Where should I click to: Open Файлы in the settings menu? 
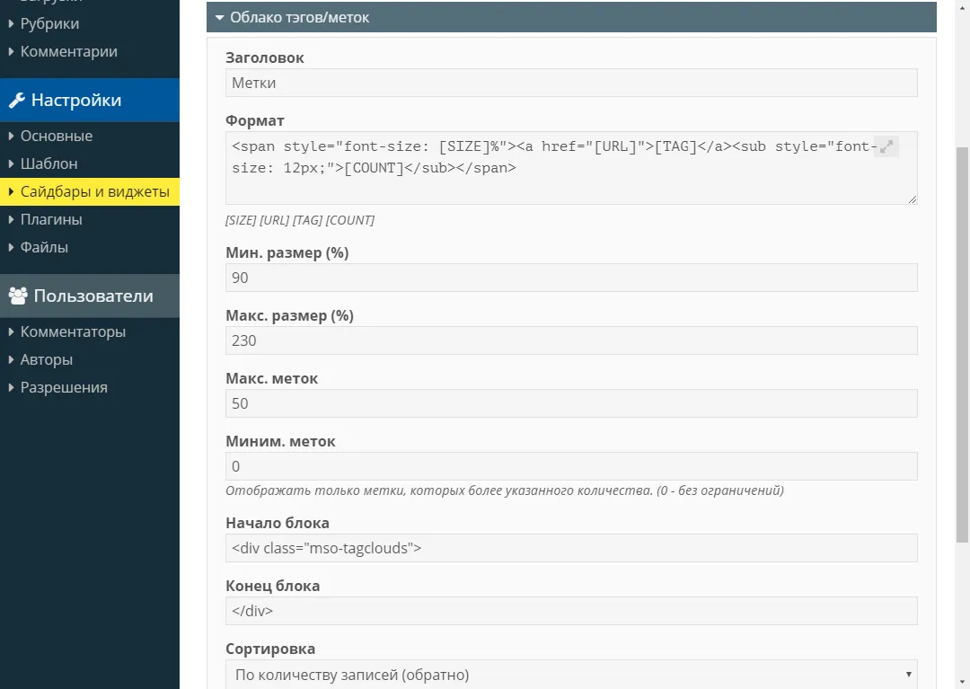pos(44,247)
